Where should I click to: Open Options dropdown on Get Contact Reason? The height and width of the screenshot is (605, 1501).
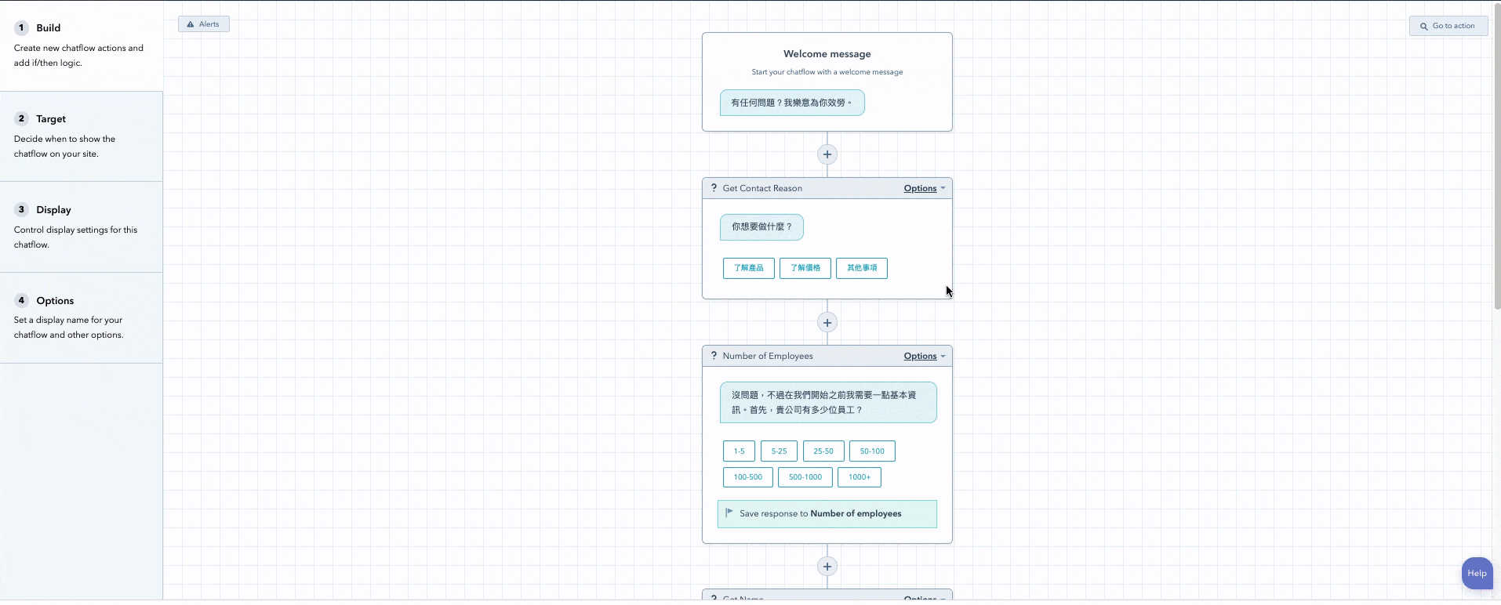[x=924, y=188]
